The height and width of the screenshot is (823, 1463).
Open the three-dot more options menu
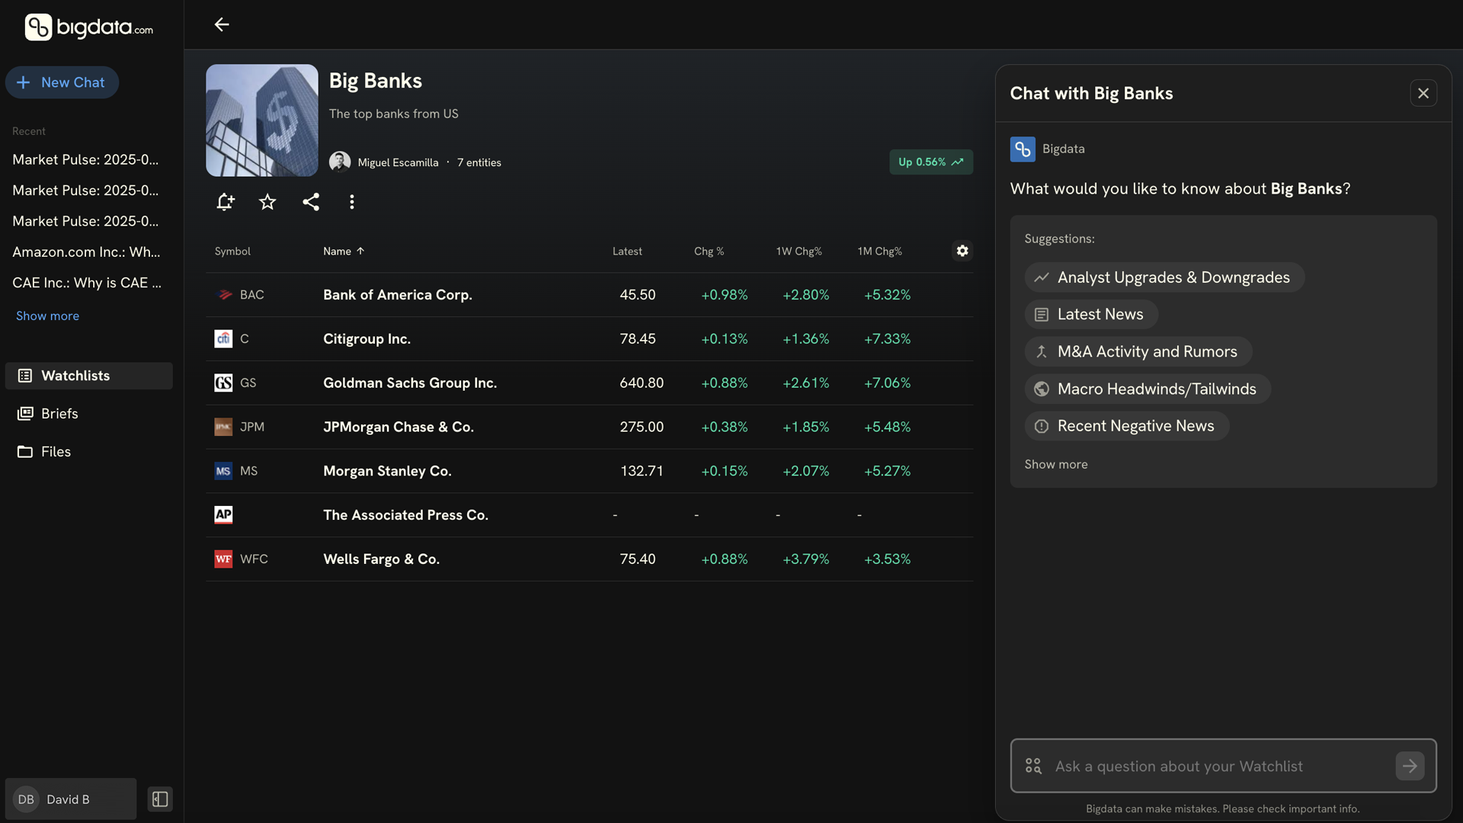[351, 202]
